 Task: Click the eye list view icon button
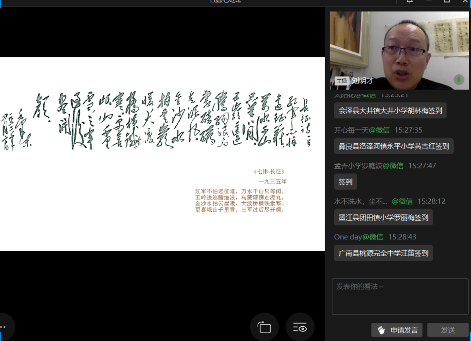(x=300, y=327)
